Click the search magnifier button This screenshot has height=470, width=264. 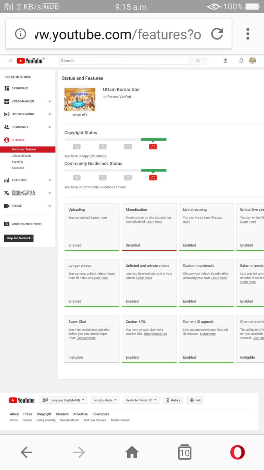click(198, 61)
